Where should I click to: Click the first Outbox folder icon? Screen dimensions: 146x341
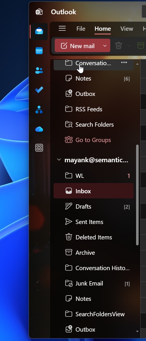[x=69, y=94]
